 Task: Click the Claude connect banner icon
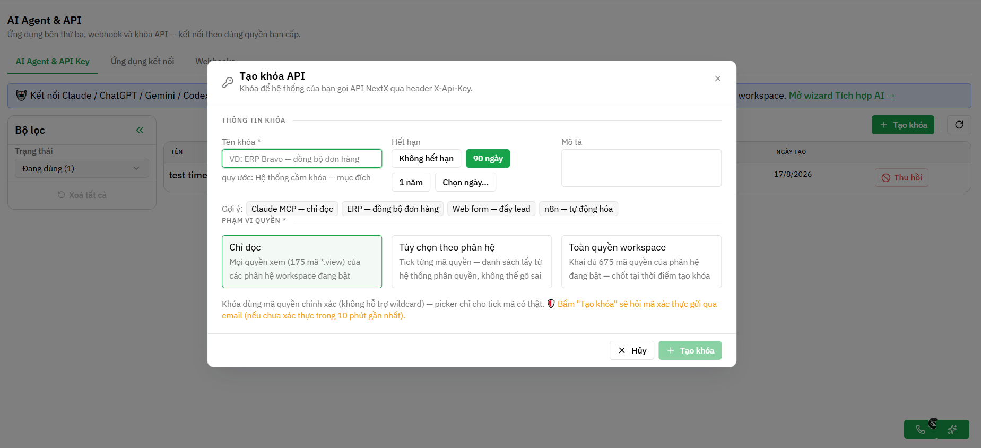[x=21, y=96]
